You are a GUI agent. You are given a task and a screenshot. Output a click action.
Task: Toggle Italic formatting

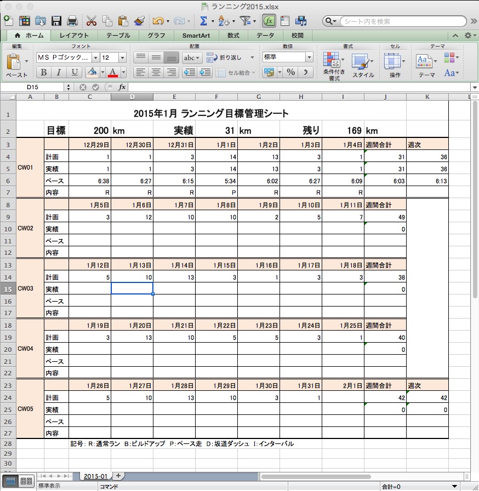(x=59, y=72)
